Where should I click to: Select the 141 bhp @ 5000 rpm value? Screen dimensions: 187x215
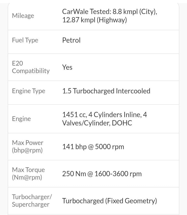pos(93,147)
